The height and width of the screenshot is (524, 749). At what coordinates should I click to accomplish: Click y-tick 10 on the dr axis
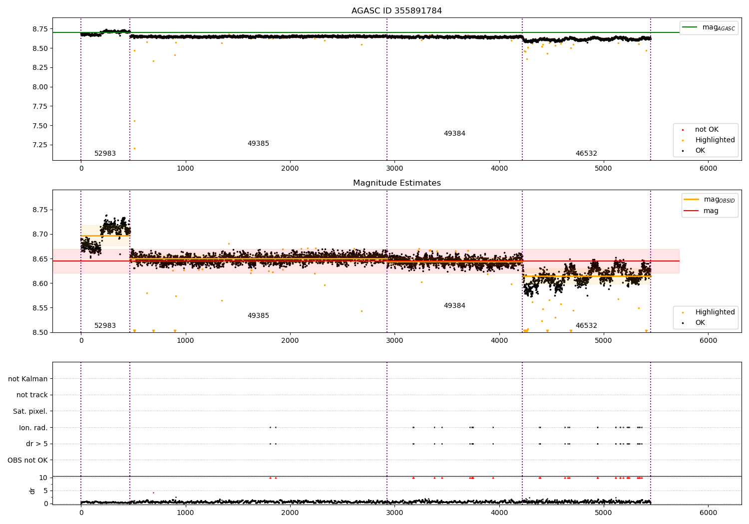point(43,478)
